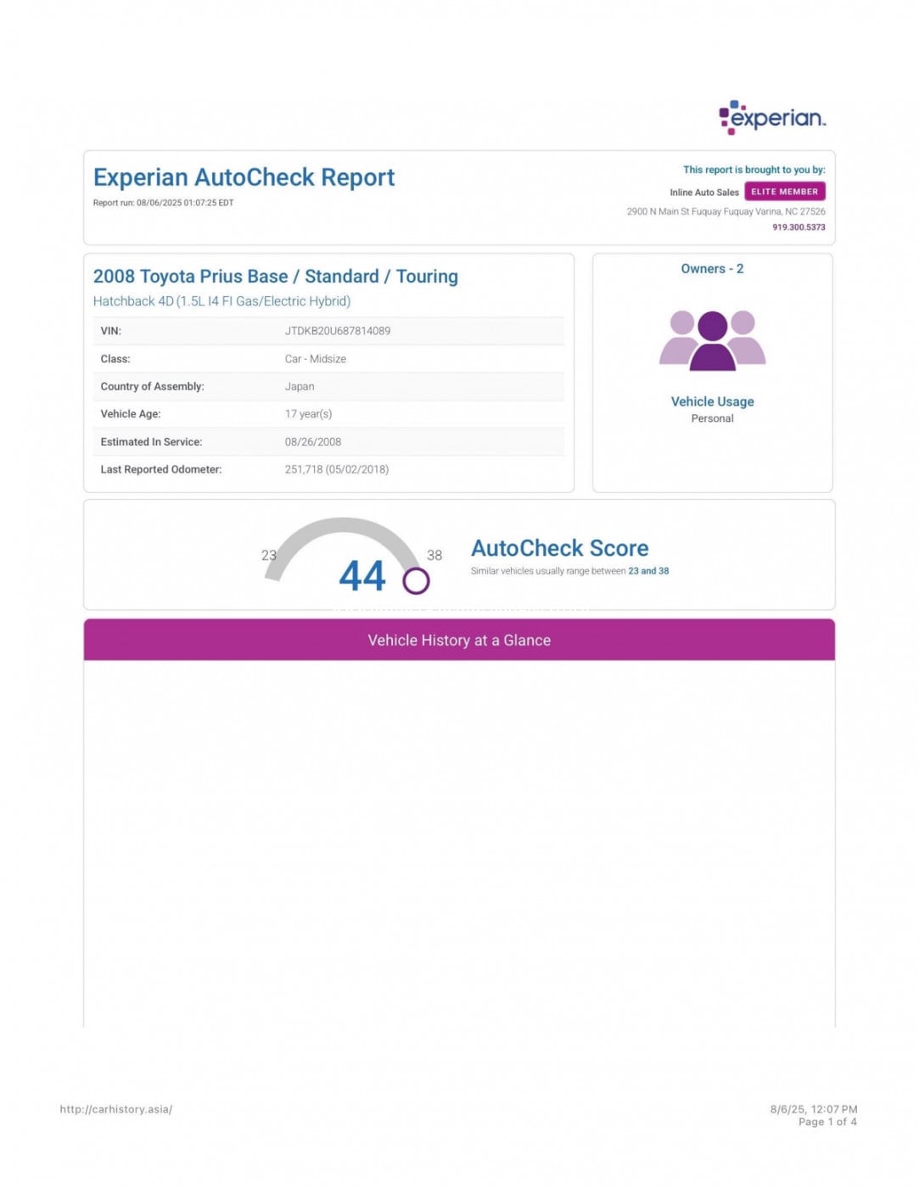Click the three-person owners icon
Image resolution: width=919 pixels, height=1188 pixels.
712,340
